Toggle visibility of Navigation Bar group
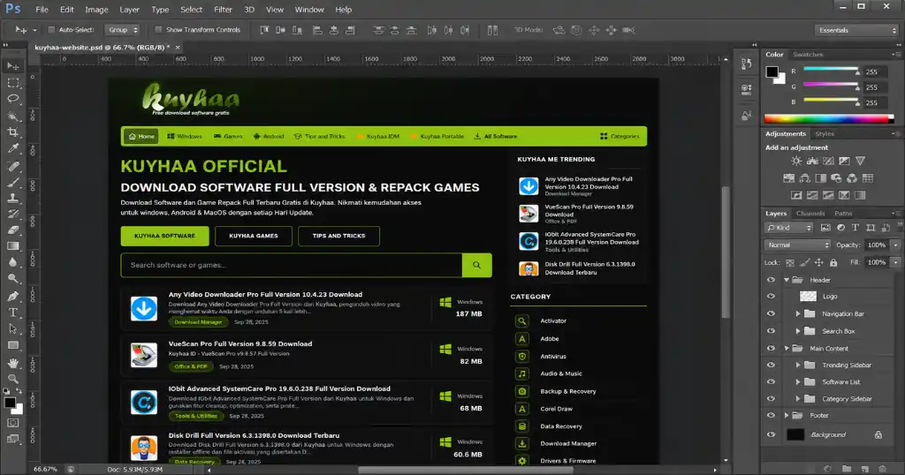Image resolution: width=905 pixels, height=475 pixels. pyautogui.click(x=771, y=314)
